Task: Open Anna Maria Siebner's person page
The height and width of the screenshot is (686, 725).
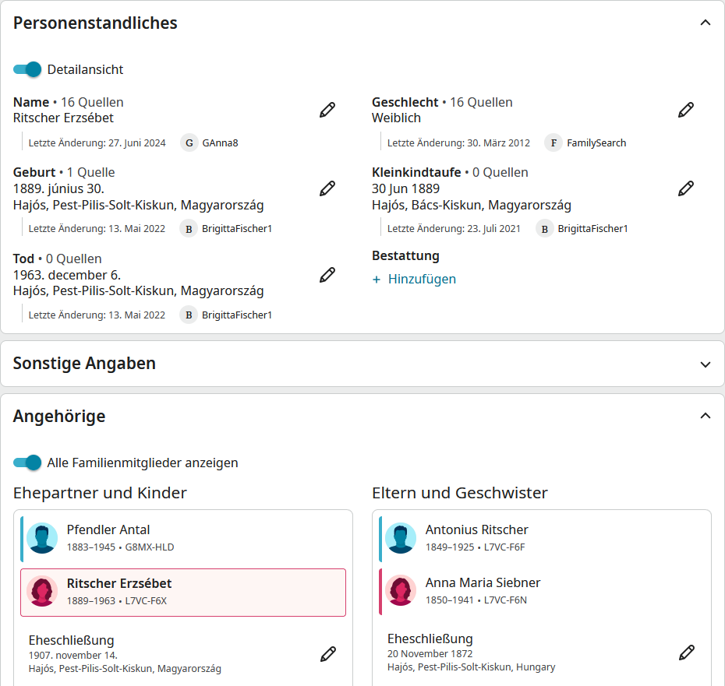Action: tap(483, 583)
